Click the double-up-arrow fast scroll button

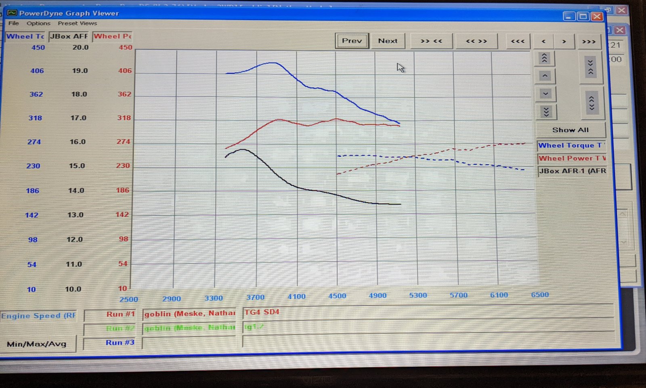coord(544,58)
